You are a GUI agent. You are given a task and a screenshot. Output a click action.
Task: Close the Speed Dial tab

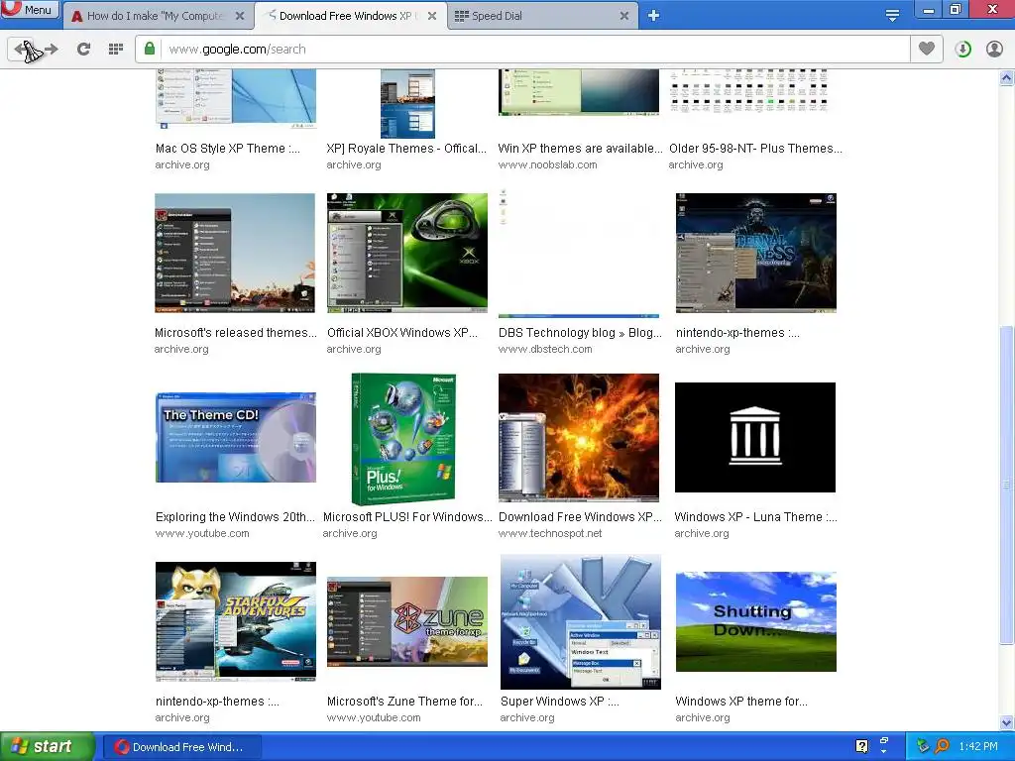[624, 16]
